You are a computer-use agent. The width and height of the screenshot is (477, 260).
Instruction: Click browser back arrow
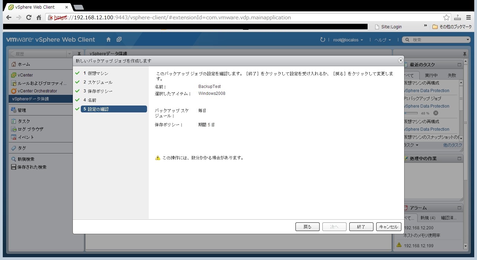pyautogui.click(x=9, y=17)
